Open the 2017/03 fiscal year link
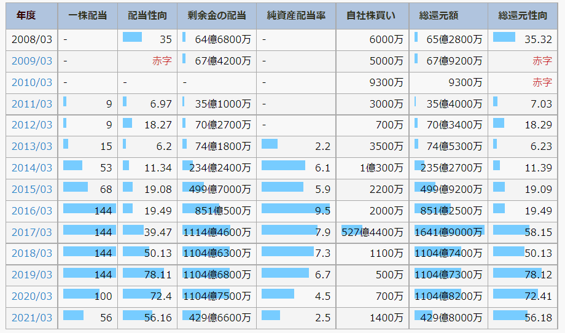The width and height of the screenshot is (565, 333). pyautogui.click(x=32, y=232)
